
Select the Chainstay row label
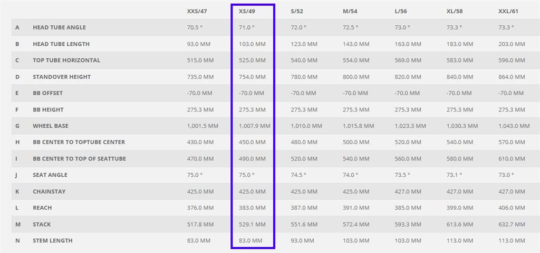pyautogui.click(x=49, y=191)
